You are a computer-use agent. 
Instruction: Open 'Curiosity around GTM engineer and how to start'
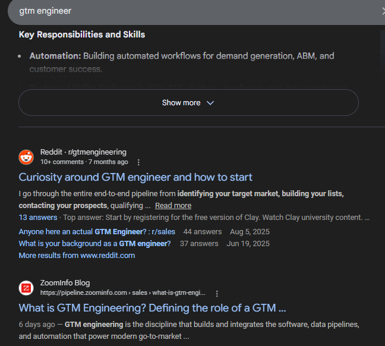tap(135, 177)
